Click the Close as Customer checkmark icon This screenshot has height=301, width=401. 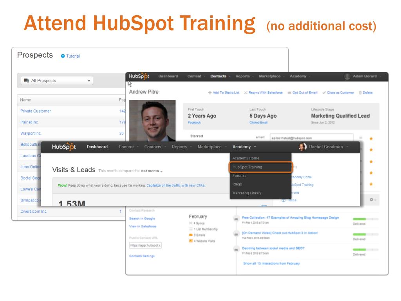[x=324, y=92]
